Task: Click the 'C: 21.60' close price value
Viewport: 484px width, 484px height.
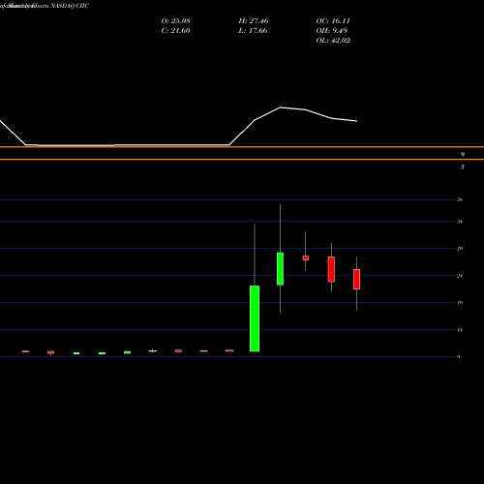Action: coord(175,31)
